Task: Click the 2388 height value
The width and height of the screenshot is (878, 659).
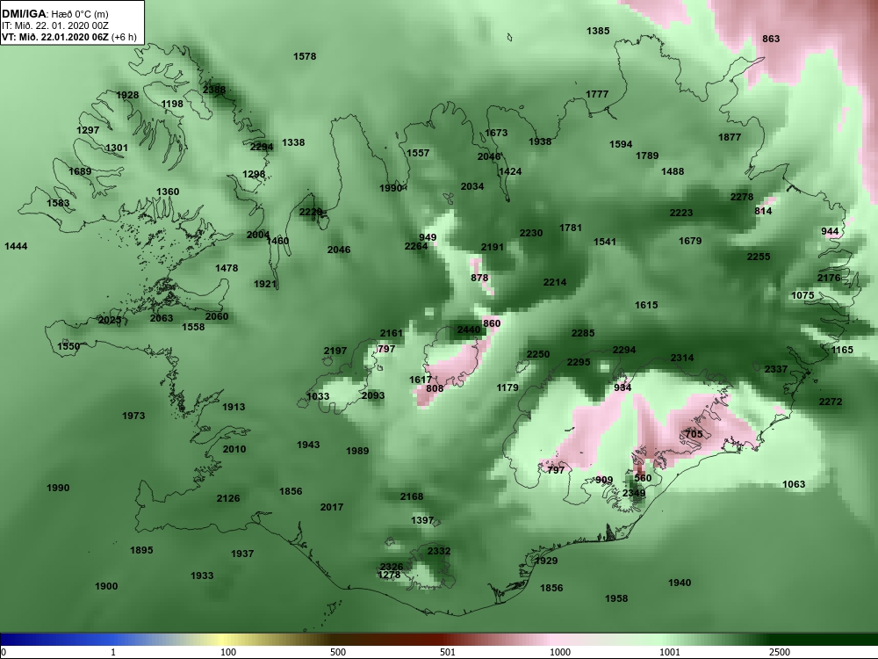Action: coord(214,90)
